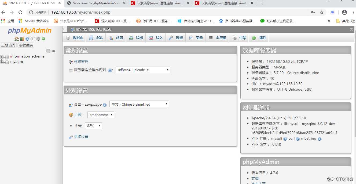Open new browser tab plus button
This screenshot has height=184, width=356.
[262, 3]
